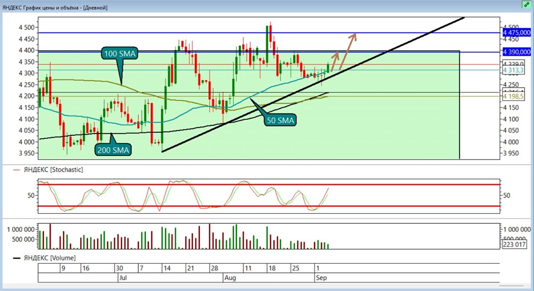Select the 50 SMA callout label

[x=280, y=120]
